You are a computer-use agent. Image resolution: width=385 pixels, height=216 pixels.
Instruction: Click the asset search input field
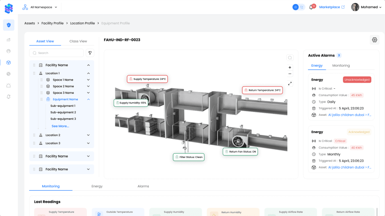tap(57, 53)
